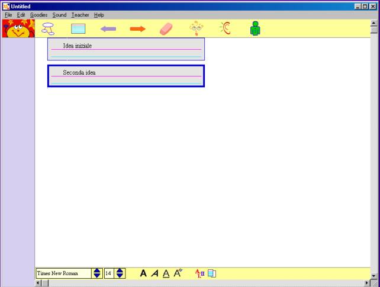Minimize the Untitled window
The height and width of the screenshot is (287, 380).
358,7
